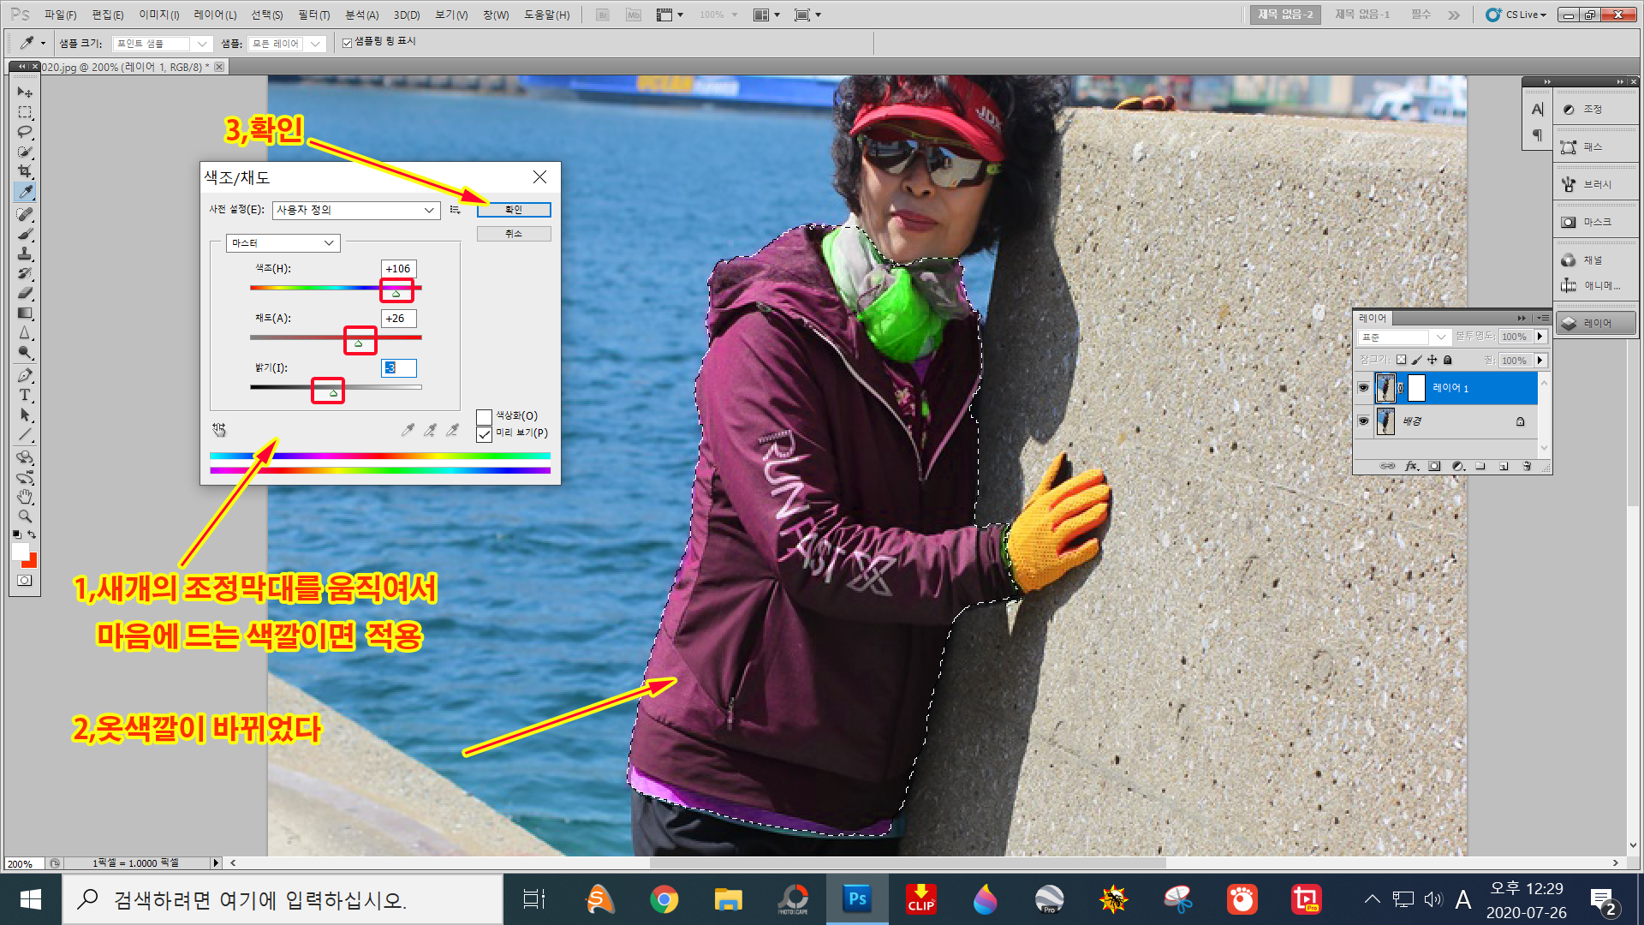This screenshot has width=1644, height=925.
Task: Click the 취소 cancel button
Action: click(513, 234)
